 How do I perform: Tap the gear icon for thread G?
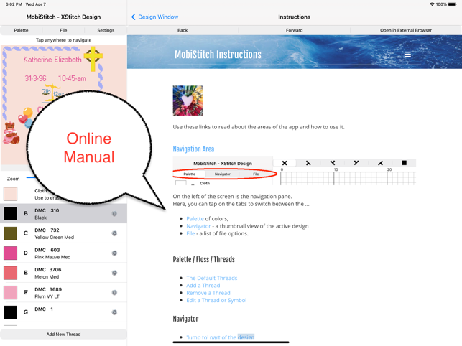click(x=114, y=312)
